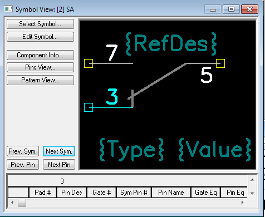
Task: Advance with the Next Sym. button
Action: pos(59,151)
